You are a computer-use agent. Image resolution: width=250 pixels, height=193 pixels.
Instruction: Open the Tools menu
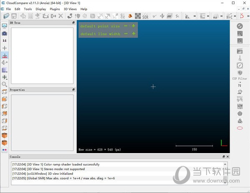pyautogui.click(x=28, y=9)
